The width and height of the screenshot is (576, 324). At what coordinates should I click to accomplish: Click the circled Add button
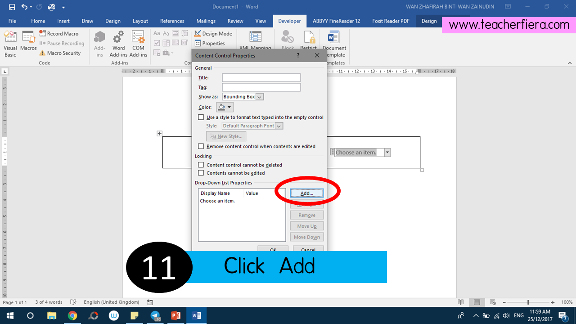pyautogui.click(x=306, y=193)
